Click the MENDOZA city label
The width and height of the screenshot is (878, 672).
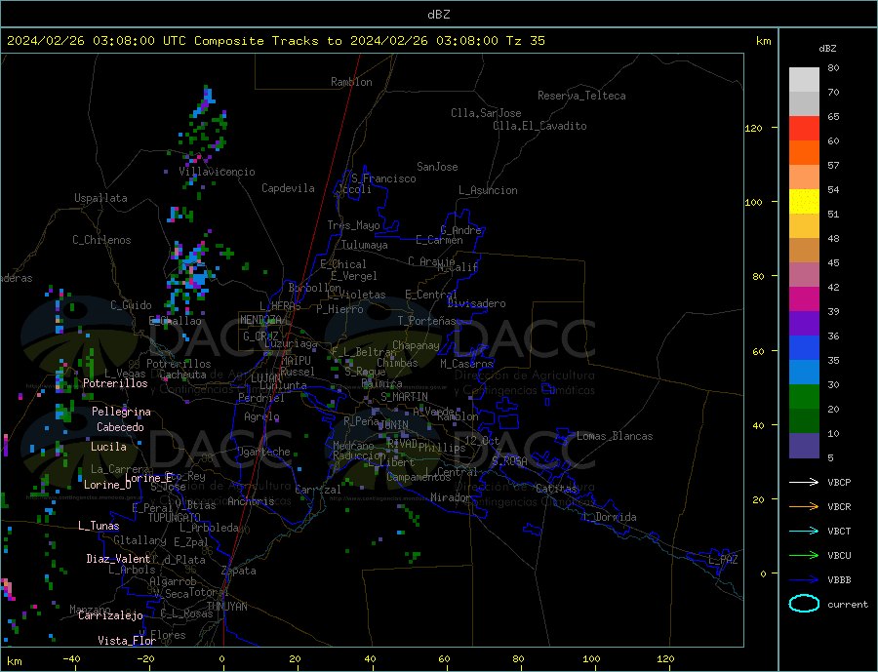261,320
